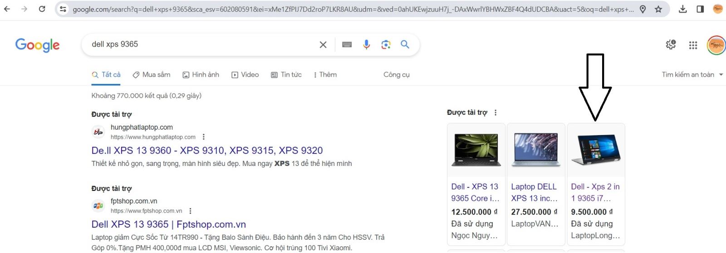Screen dimensions: 726x253
Task: Open Laptop DELL XPS 13 product thumbnail
Action: 536,150
